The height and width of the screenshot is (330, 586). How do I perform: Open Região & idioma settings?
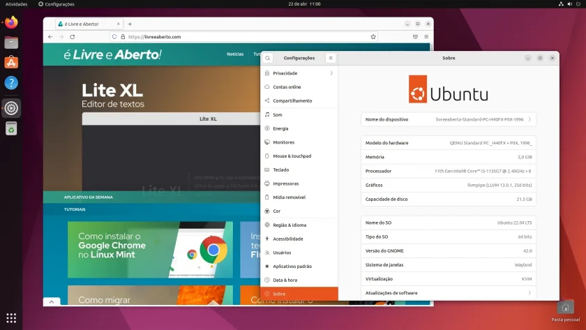(299, 225)
